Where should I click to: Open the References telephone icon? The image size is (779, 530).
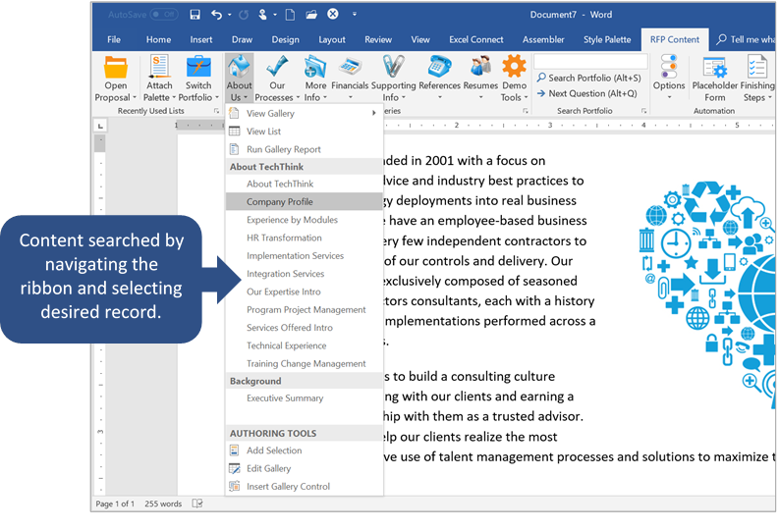[x=439, y=68]
